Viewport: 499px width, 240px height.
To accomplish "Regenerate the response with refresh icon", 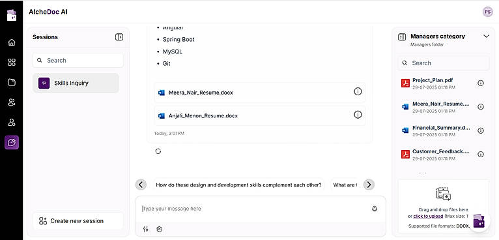I will (x=158, y=151).
